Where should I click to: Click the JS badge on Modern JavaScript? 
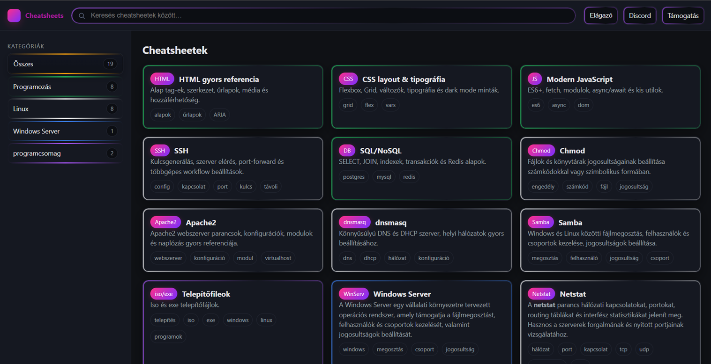tap(534, 79)
